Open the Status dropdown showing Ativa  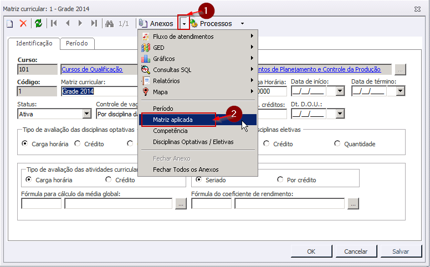coord(86,114)
